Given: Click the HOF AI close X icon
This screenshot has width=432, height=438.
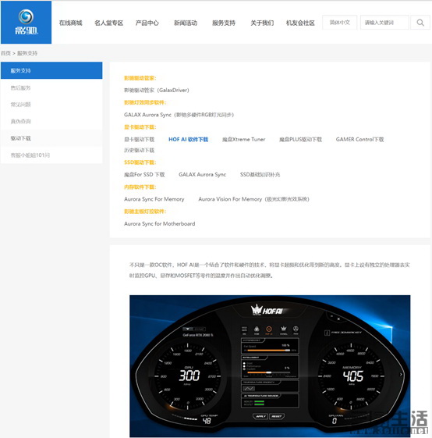Looking at the screenshot, I should point(338,319).
